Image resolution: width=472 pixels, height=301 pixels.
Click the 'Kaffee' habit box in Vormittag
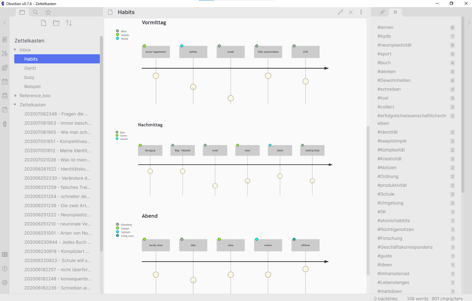coord(193,52)
